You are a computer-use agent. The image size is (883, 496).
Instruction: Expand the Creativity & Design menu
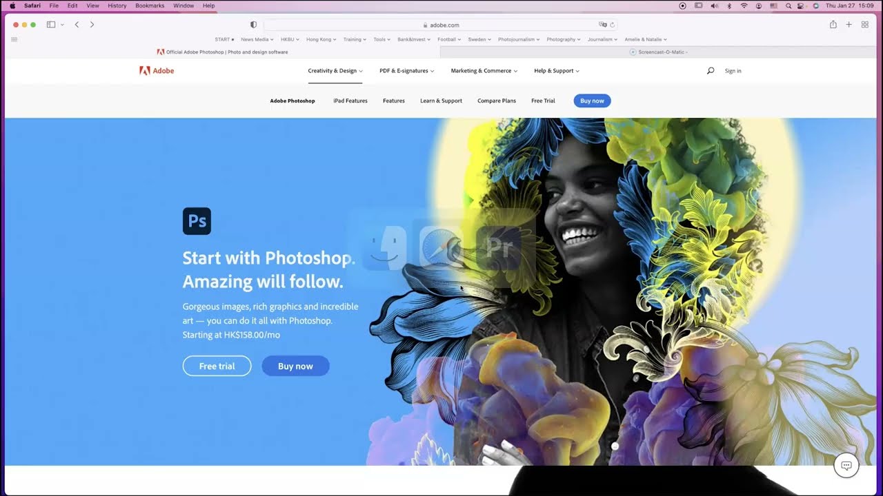(x=335, y=70)
